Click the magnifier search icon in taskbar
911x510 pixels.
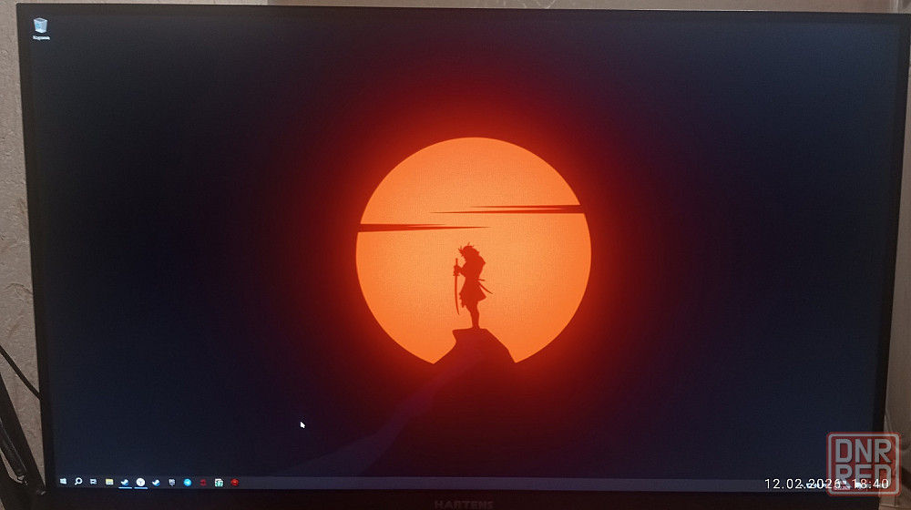pos(78,481)
